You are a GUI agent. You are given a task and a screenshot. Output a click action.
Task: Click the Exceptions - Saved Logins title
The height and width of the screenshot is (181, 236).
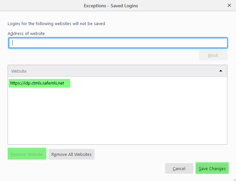pos(111,6)
